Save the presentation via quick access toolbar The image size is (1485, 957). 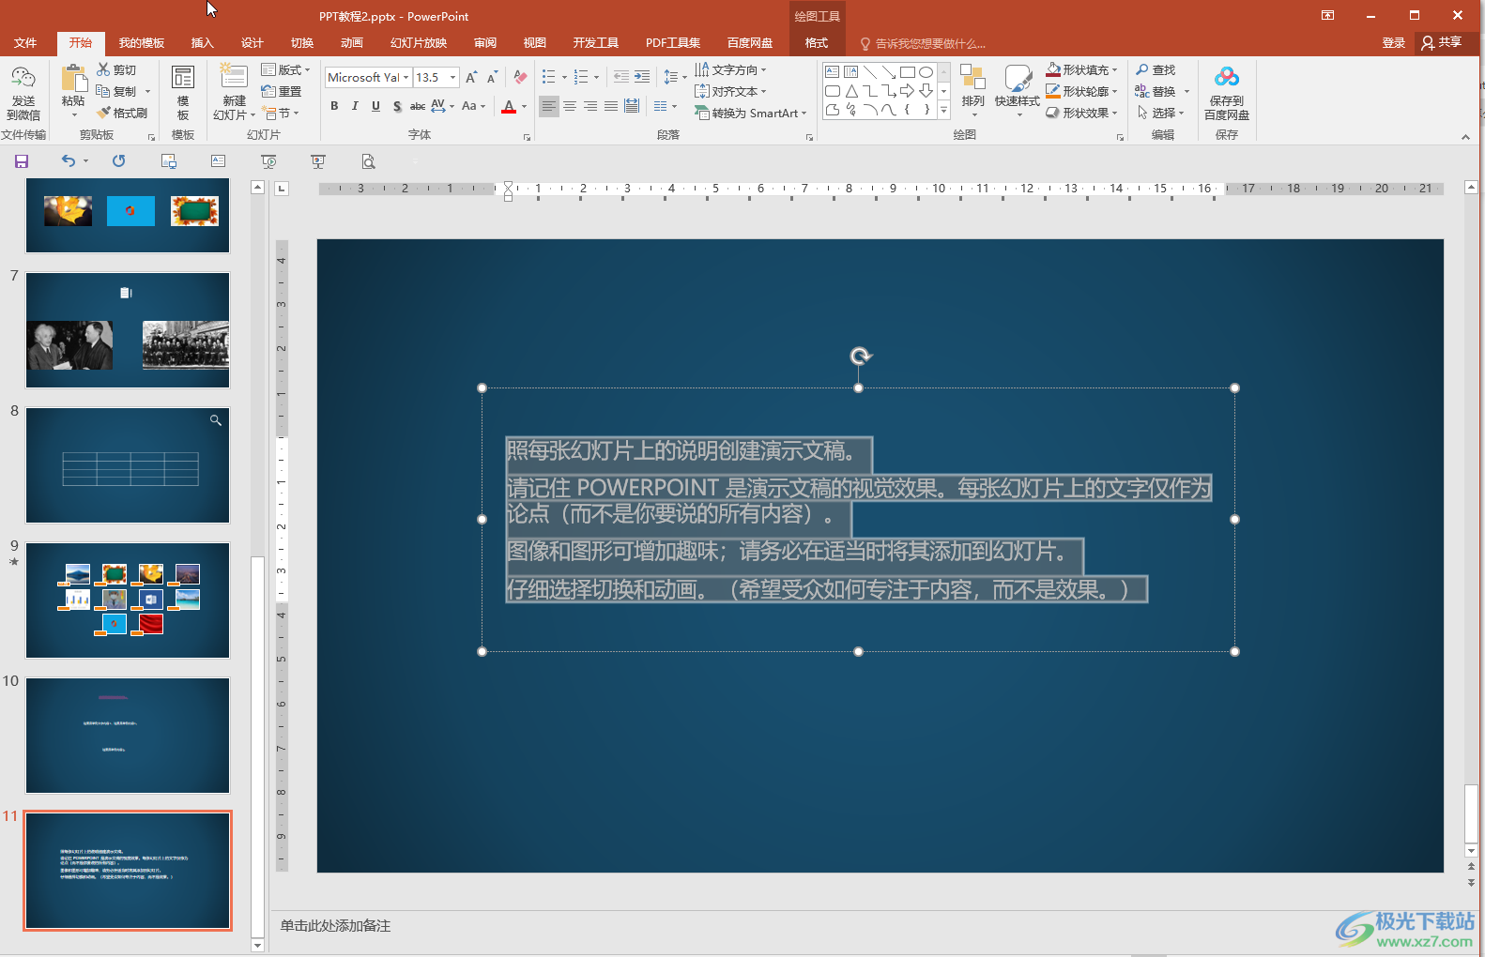(x=22, y=161)
